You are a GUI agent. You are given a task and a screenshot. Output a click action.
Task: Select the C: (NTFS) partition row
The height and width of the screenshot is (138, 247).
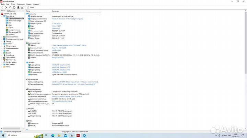(63, 111)
